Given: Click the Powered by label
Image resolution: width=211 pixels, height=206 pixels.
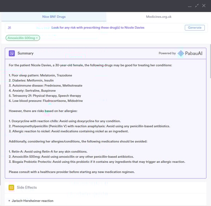Looking at the screenshot, I should 167,53.
